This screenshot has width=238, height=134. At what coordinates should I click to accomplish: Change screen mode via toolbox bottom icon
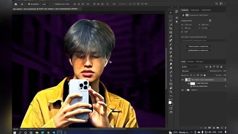(171, 112)
